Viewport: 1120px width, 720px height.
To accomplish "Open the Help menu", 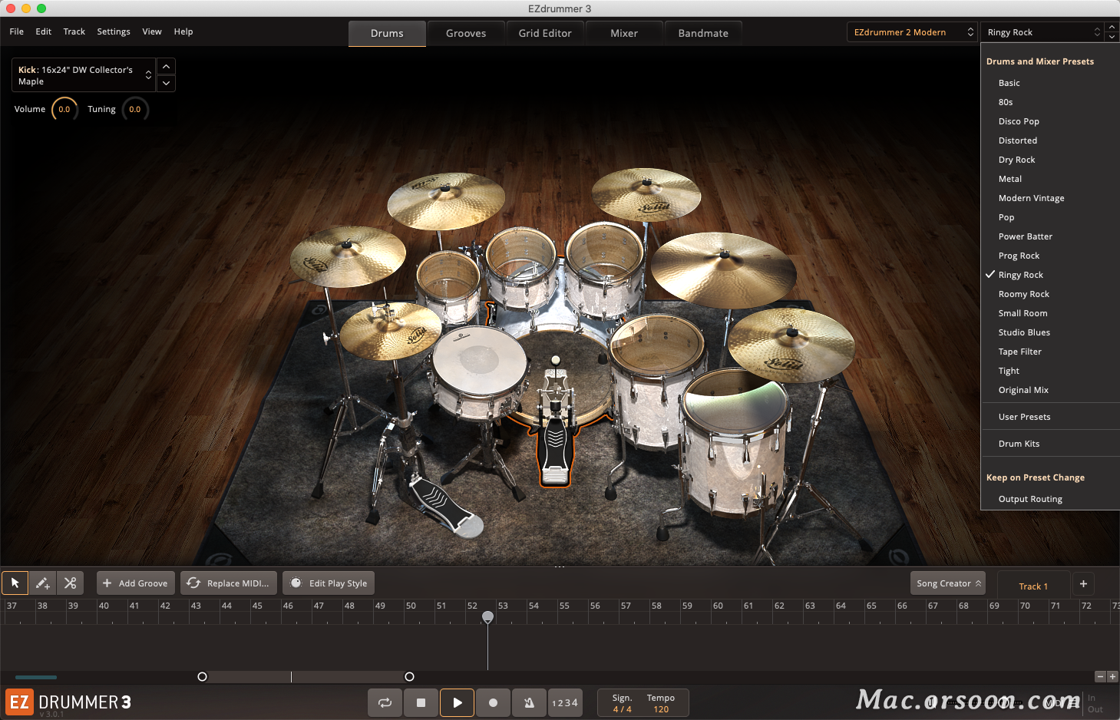I will (183, 31).
